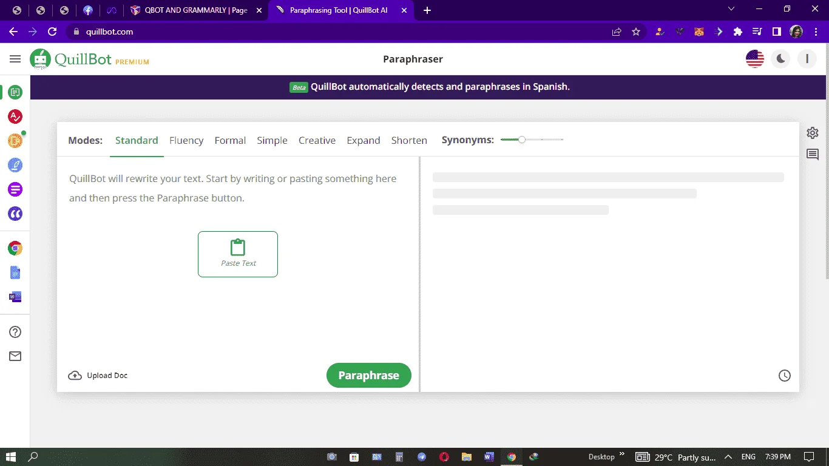Viewport: 829px width, 466px height.
Task: Open the purple Summarizer sidebar icon
Action: (15, 189)
